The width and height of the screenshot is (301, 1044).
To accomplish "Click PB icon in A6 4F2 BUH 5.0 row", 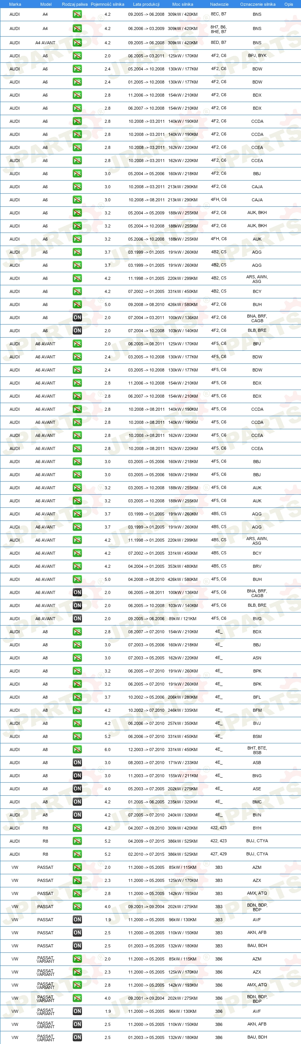I will coord(77,304).
